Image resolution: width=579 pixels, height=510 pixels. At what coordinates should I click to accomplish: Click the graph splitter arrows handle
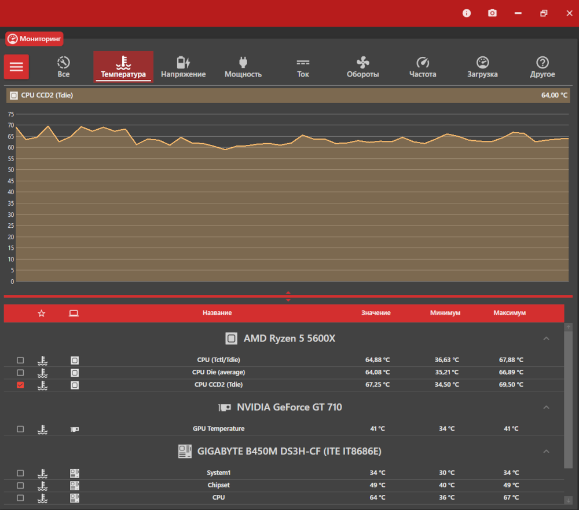click(288, 296)
